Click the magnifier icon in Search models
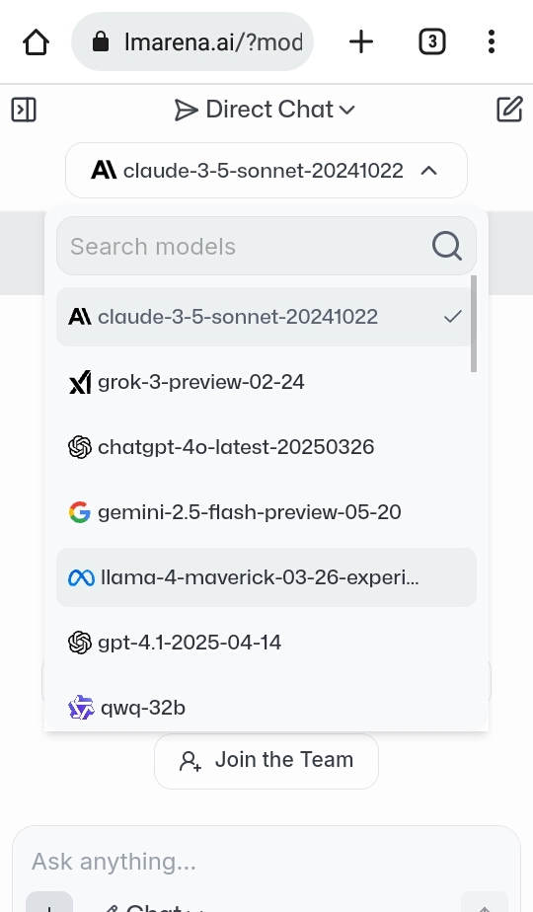Image resolution: width=533 pixels, height=912 pixels. pos(447,246)
